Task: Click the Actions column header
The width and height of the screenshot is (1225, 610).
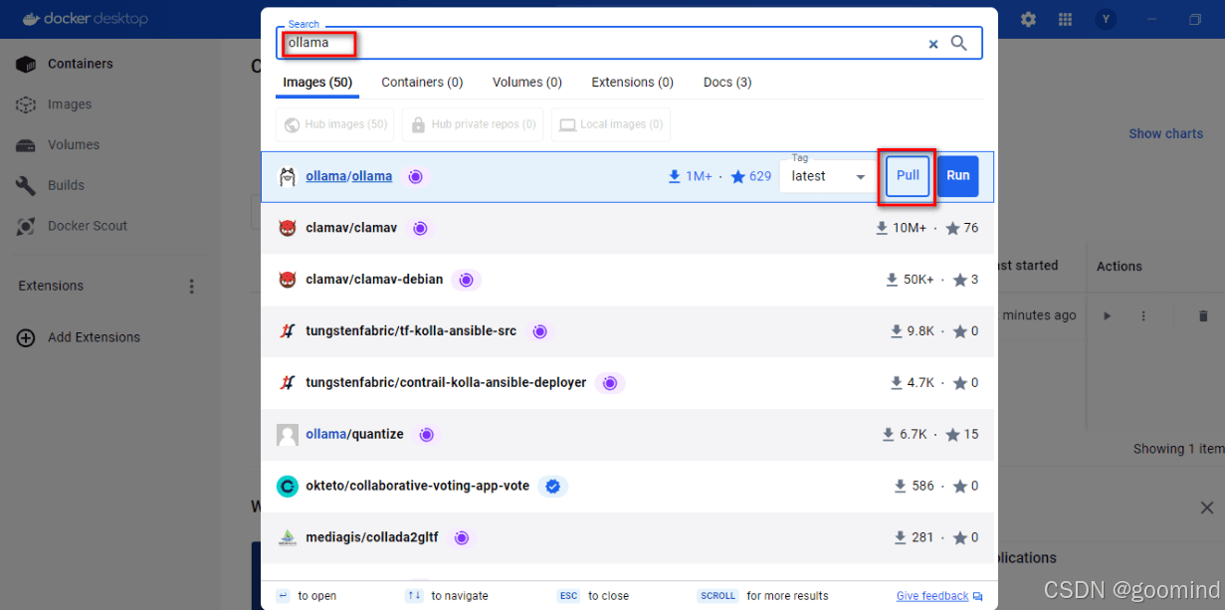Action: click(1119, 266)
